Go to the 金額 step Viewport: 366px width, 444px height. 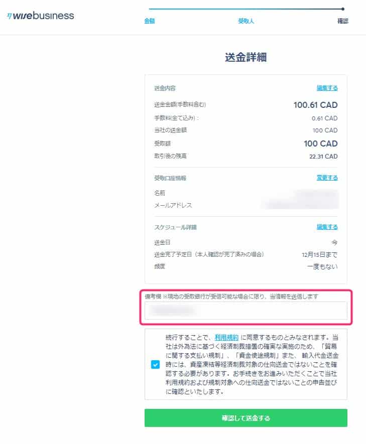click(x=150, y=21)
